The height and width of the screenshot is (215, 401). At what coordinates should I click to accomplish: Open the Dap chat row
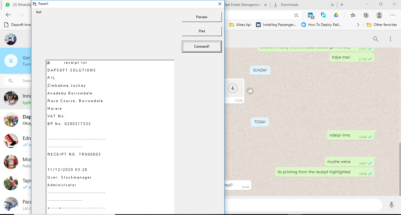16,120
